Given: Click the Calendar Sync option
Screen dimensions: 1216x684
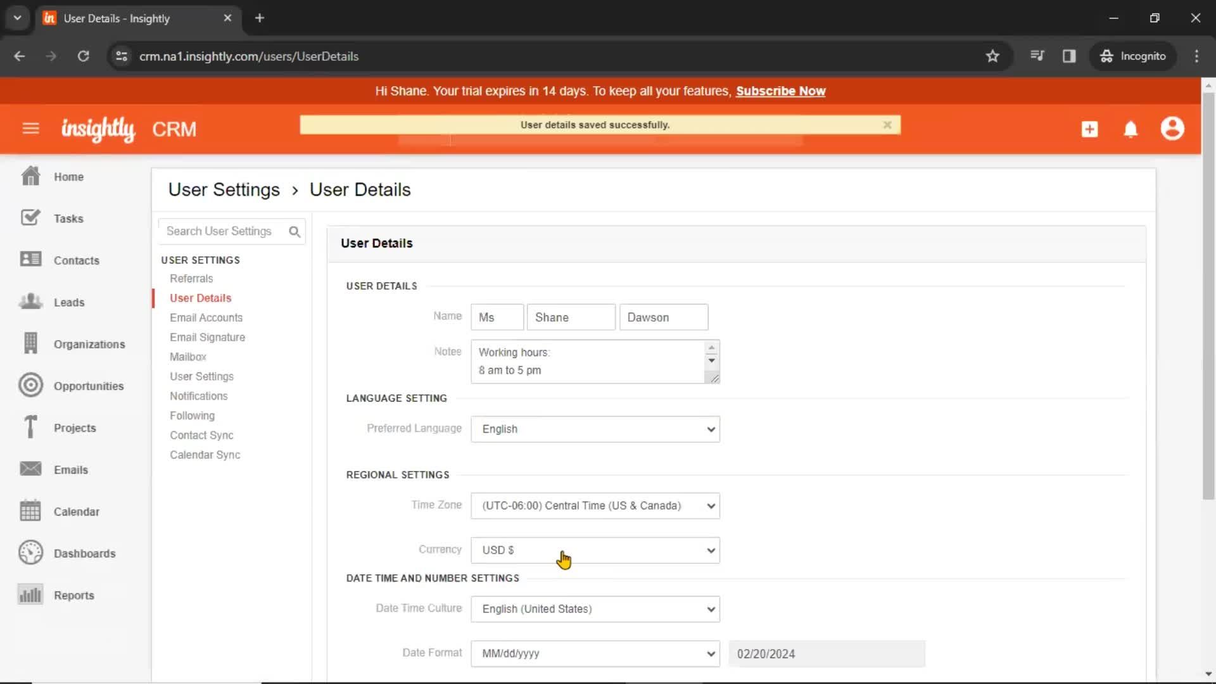Looking at the screenshot, I should pyautogui.click(x=205, y=454).
